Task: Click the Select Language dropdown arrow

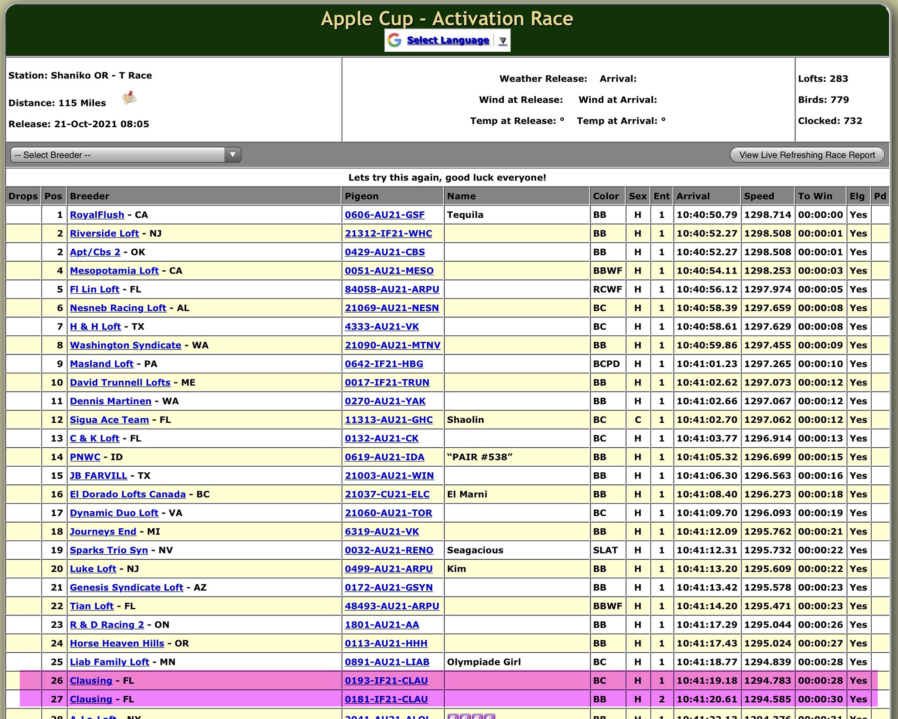Action: pos(503,41)
